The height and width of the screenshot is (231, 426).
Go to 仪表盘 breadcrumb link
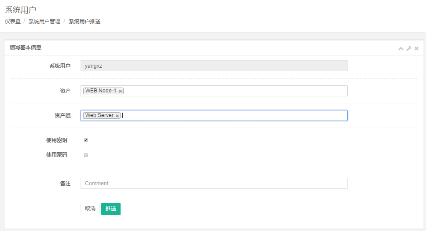[13, 22]
